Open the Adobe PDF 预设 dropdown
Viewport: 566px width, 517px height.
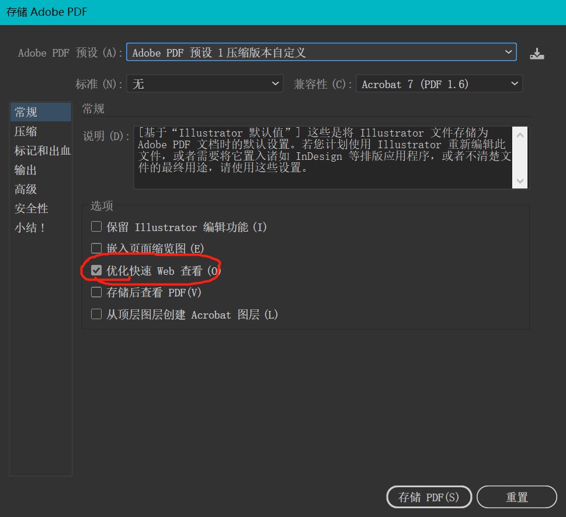tap(321, 52)
